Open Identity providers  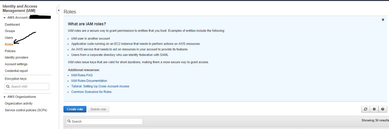[17, 58]
